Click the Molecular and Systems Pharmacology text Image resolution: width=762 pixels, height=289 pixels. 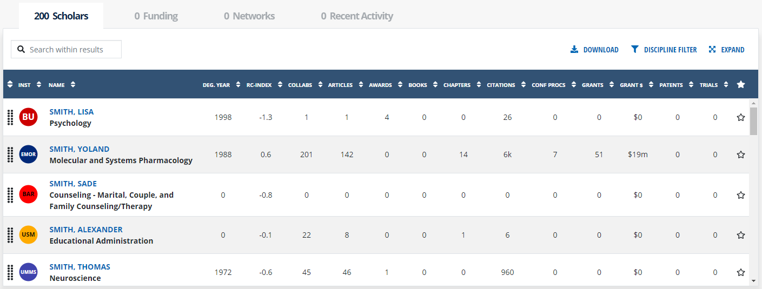[x=121, y=160]
